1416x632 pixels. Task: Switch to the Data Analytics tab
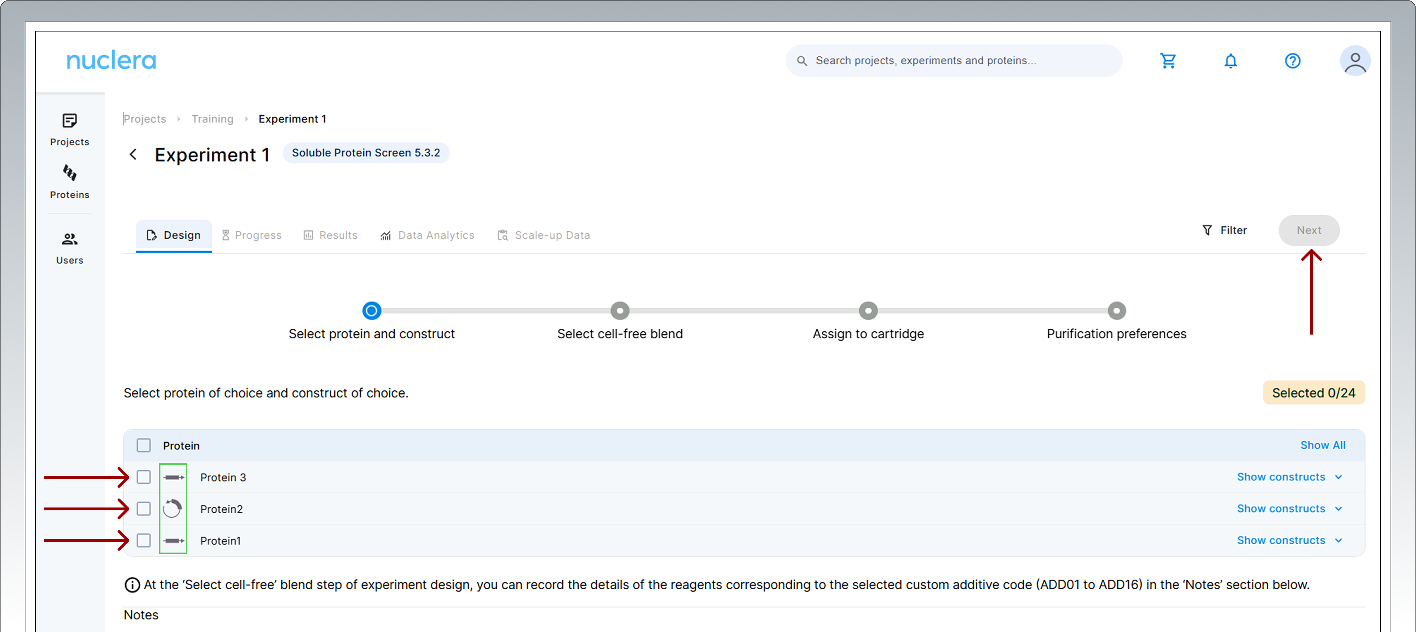pos(427,235)
